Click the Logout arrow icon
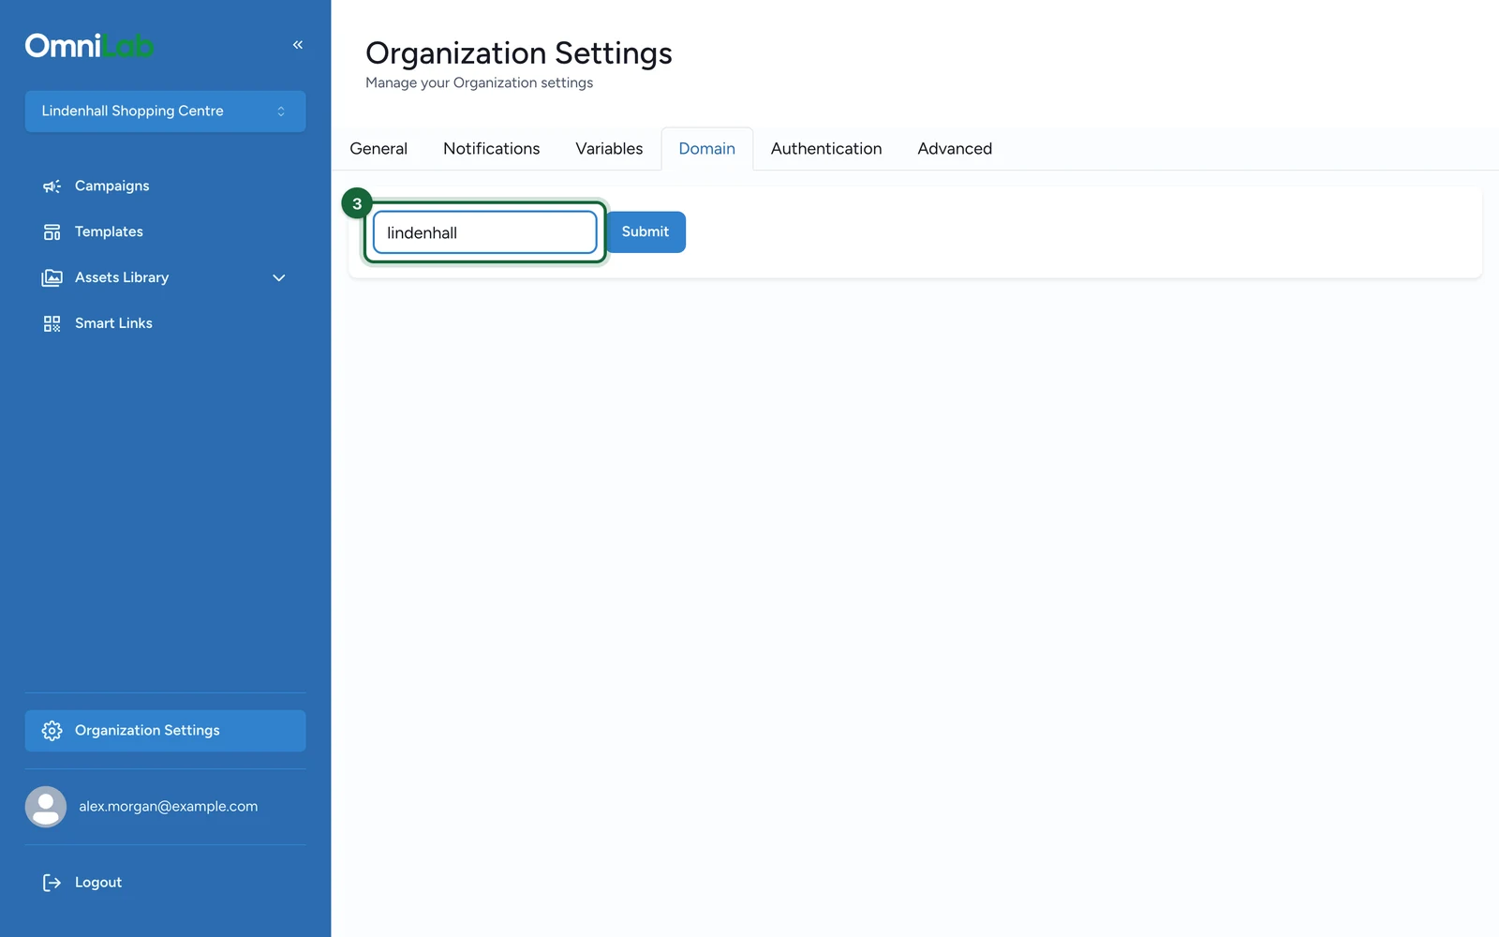This screenshot has height=937, width=1499. pos(52,883)
